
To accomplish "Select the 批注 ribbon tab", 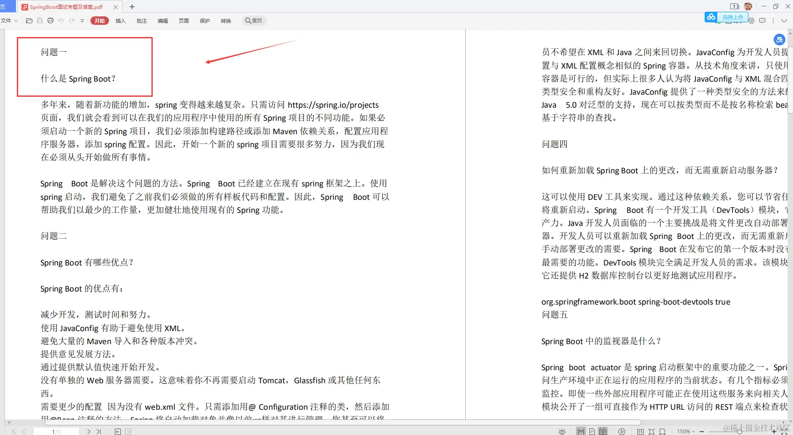I will point(142,21).
